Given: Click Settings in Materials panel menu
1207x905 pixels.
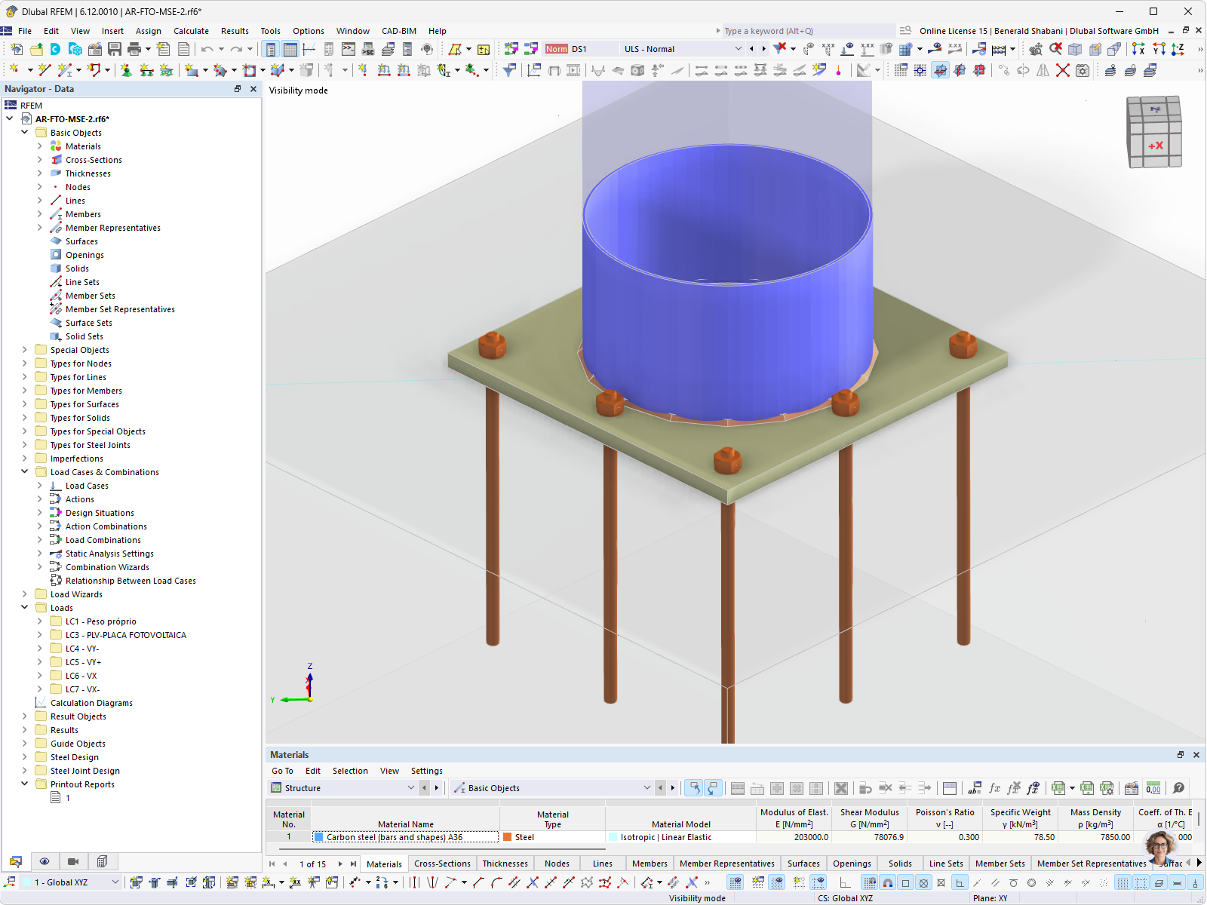Looking at the screenshot, I should [426, 771].
